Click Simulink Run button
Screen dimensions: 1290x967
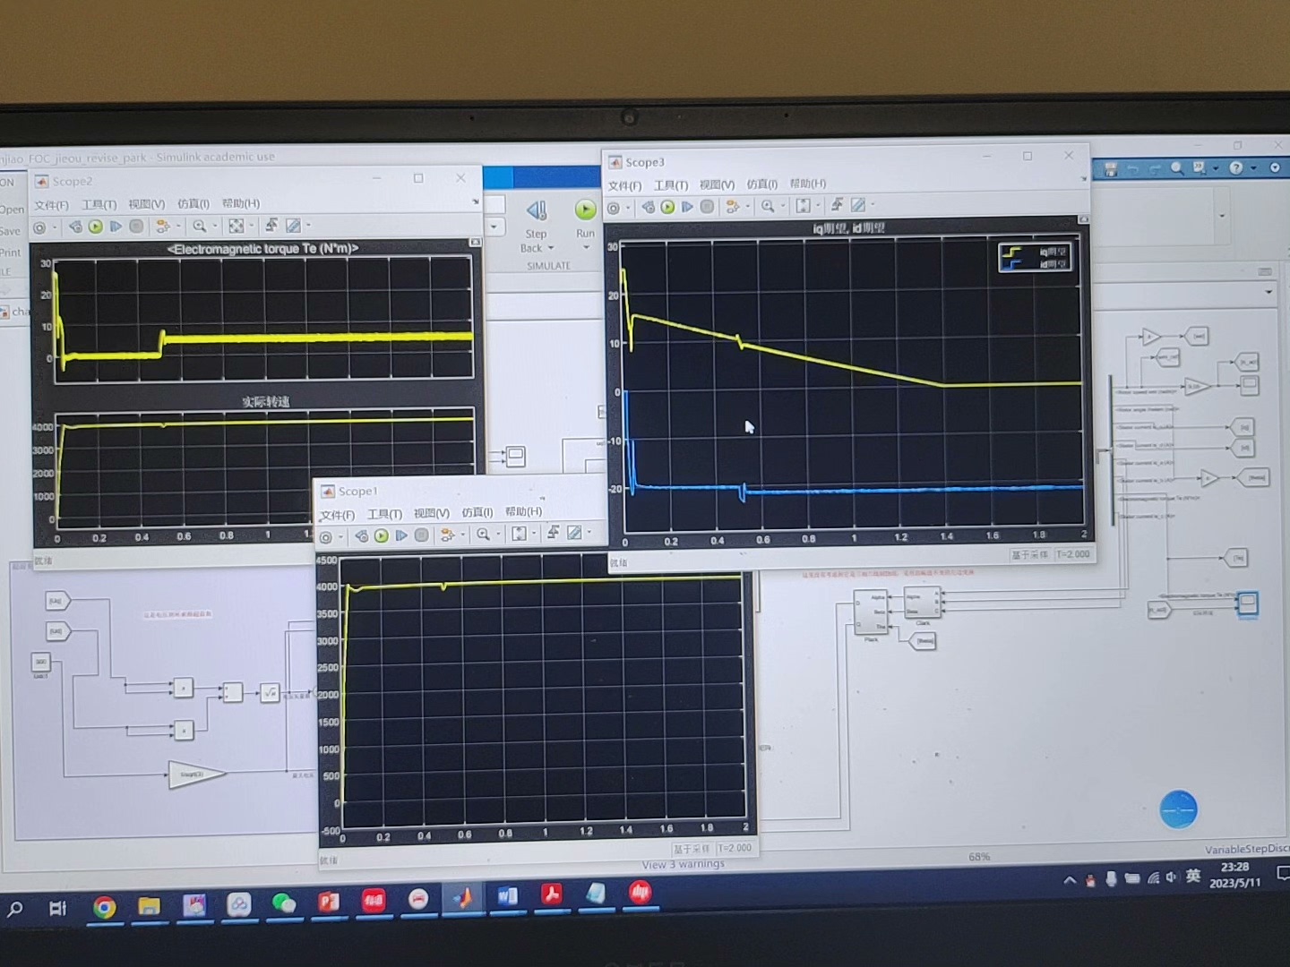[585, 220]
